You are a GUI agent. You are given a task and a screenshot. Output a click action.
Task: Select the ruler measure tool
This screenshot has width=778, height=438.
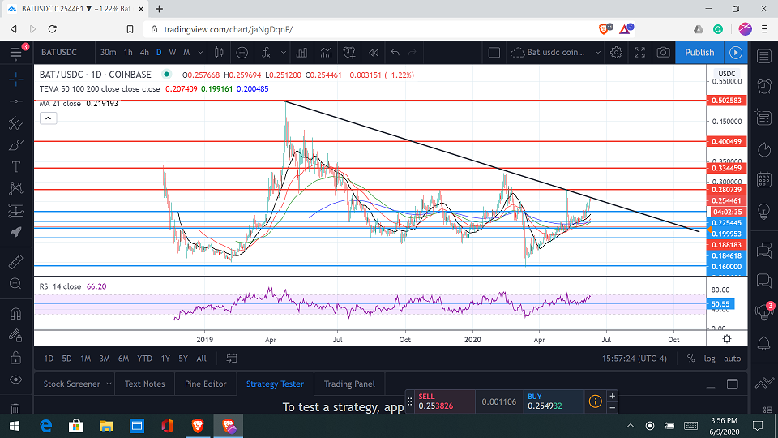15,261
